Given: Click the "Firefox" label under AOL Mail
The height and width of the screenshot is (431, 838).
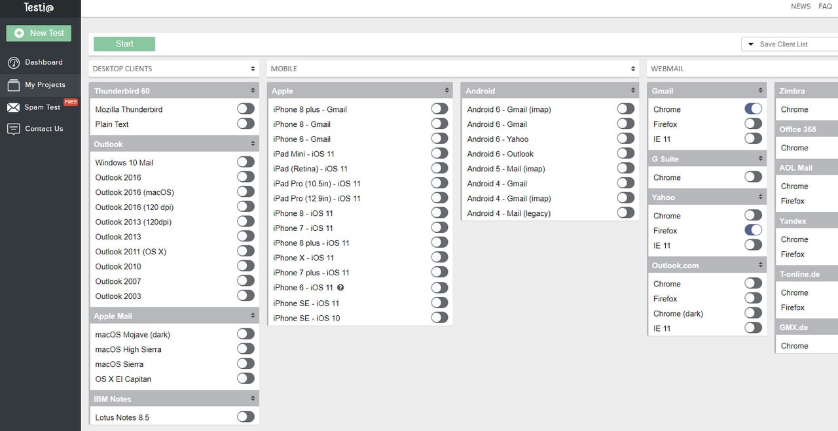Looking at the screenshot, I should pos(793,201).
